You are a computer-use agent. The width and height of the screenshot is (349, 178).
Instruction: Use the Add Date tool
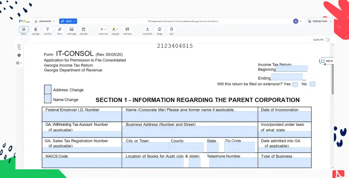[83, 30]
